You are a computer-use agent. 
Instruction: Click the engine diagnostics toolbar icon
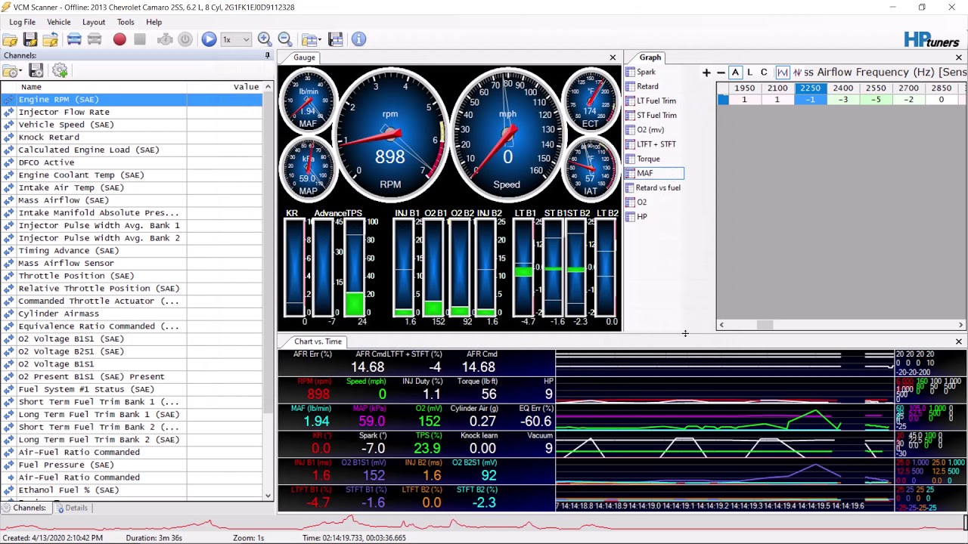point(164,39)
